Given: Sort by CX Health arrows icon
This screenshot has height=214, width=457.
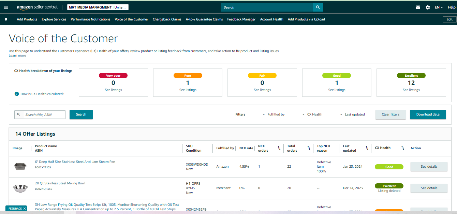Looking at the screenshot, I should click(x=402, y=148).
